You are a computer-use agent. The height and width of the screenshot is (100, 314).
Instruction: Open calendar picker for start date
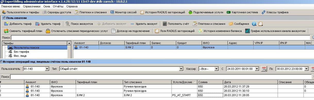264,69
